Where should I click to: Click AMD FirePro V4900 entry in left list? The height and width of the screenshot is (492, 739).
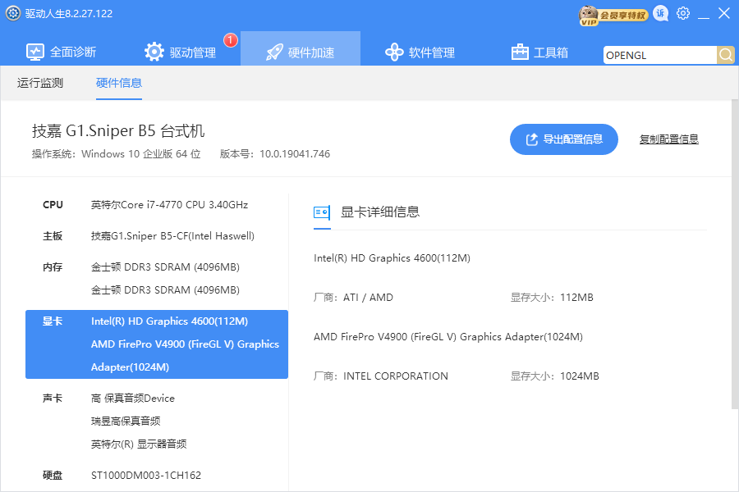click(x=186, y=355)
